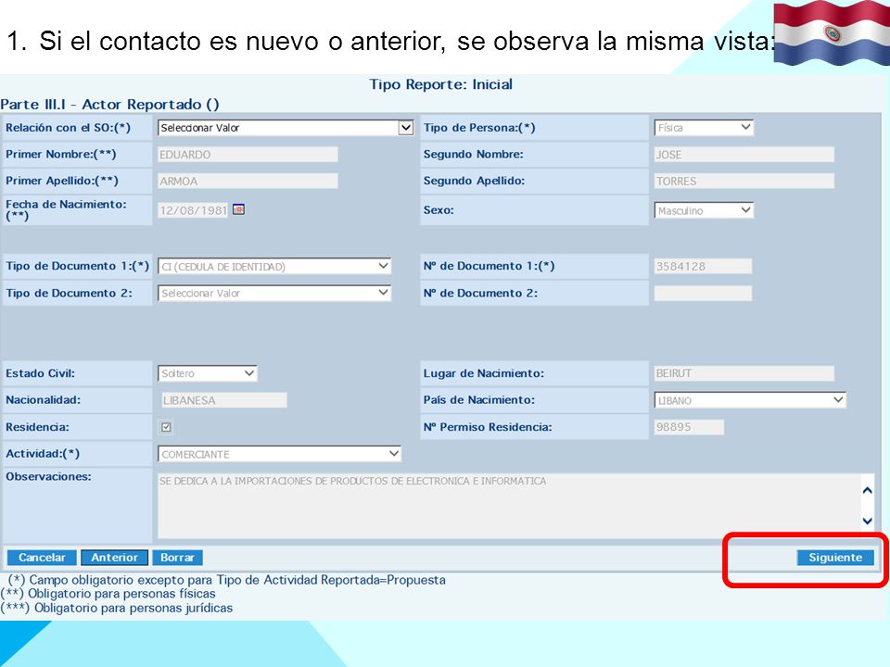Click the 'Obligatorio para personas físicas' note
The width and height of the screenshot is (890, 667).
[x=121, y=594]
